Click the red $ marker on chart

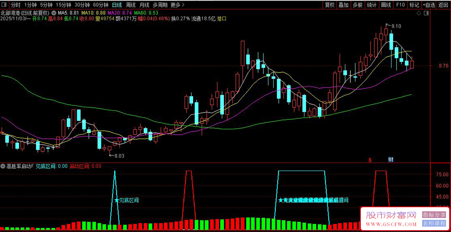[370, 159]
